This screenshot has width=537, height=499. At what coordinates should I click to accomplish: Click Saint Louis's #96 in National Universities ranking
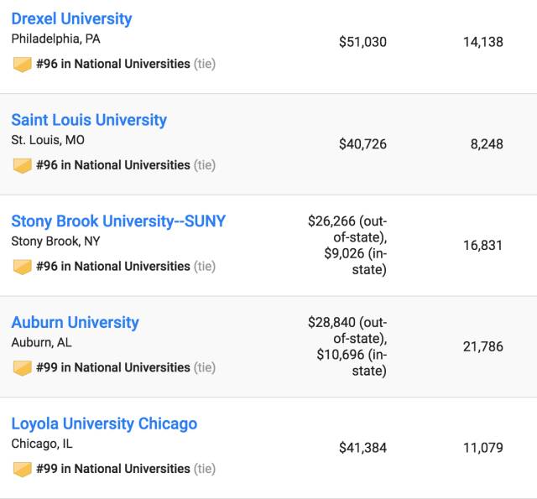point(112,165)
